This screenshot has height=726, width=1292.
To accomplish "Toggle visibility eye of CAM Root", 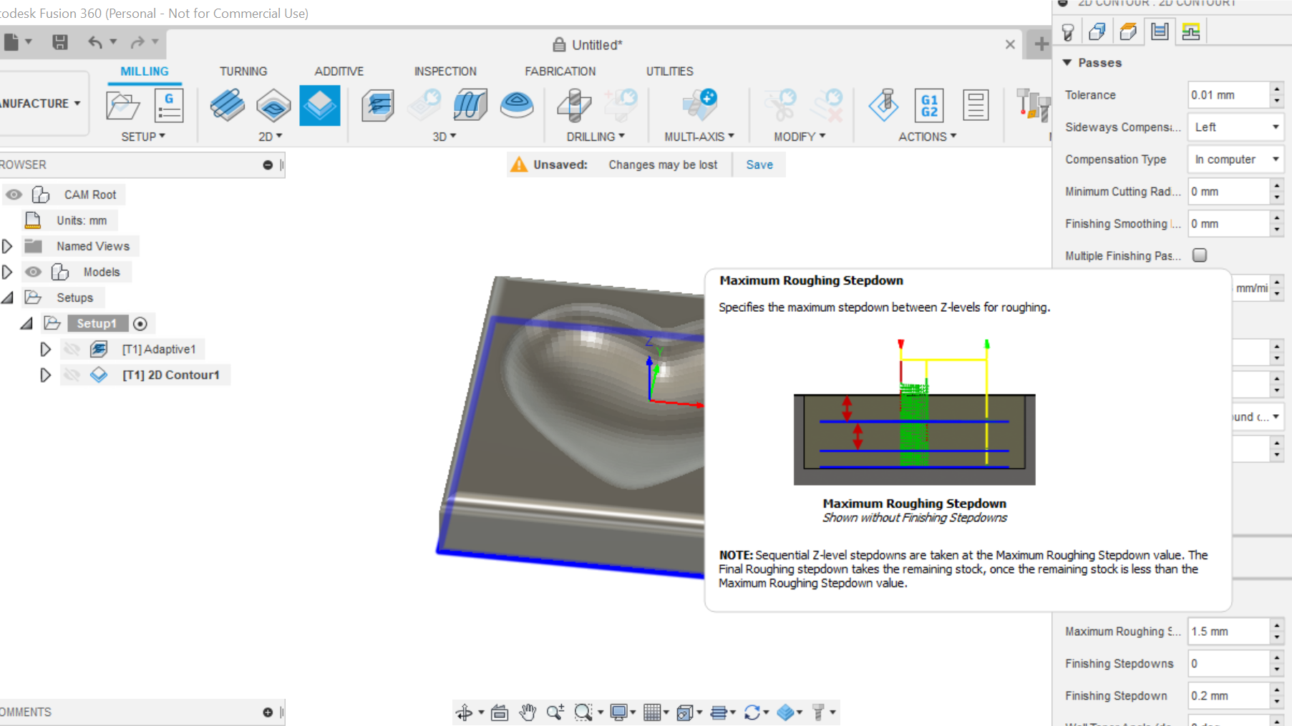I will point(14,195).
